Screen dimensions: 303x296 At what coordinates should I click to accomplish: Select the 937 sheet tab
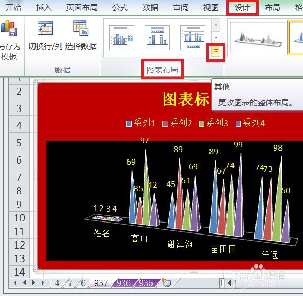tap(101, 283)
